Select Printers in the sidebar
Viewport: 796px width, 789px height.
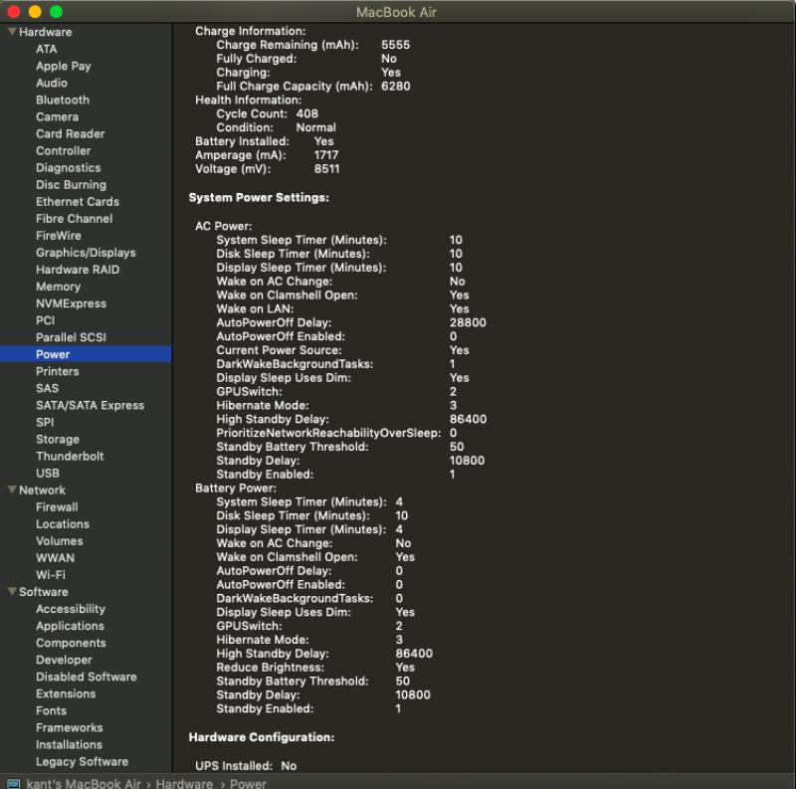tap(58, 371)
